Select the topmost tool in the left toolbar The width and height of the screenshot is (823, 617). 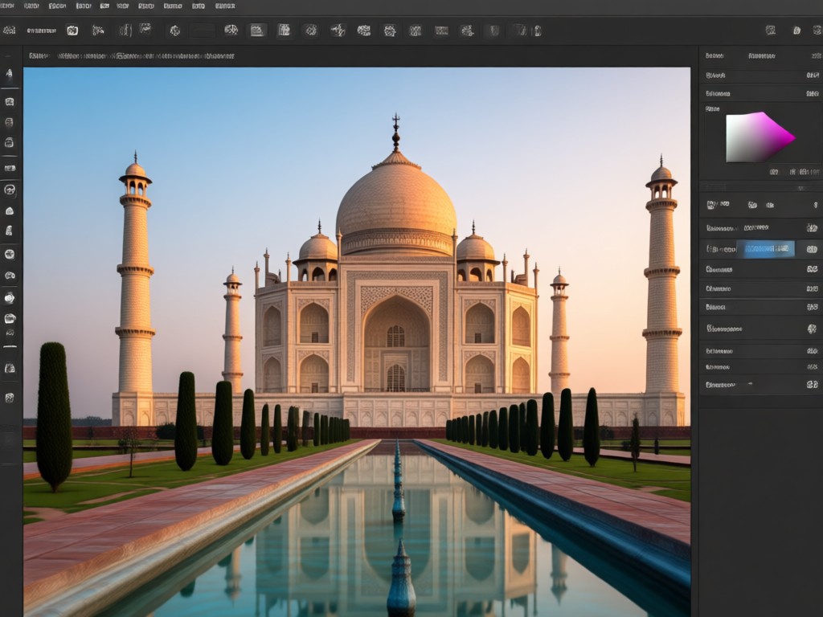click(x=10, y=73)
